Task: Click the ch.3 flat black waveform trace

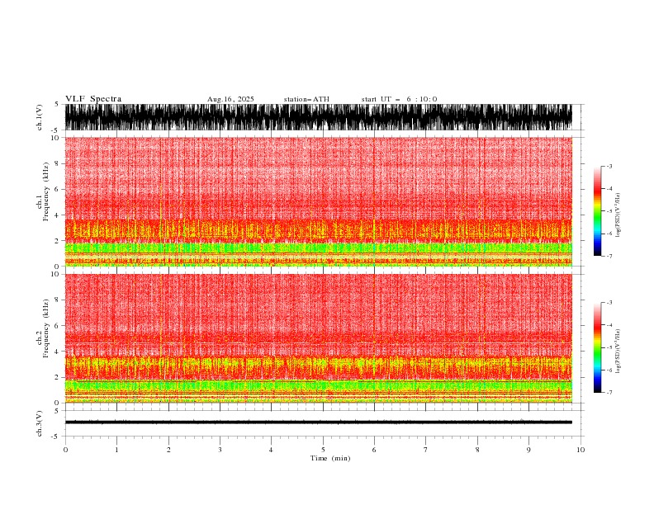Action: [318, 422]
